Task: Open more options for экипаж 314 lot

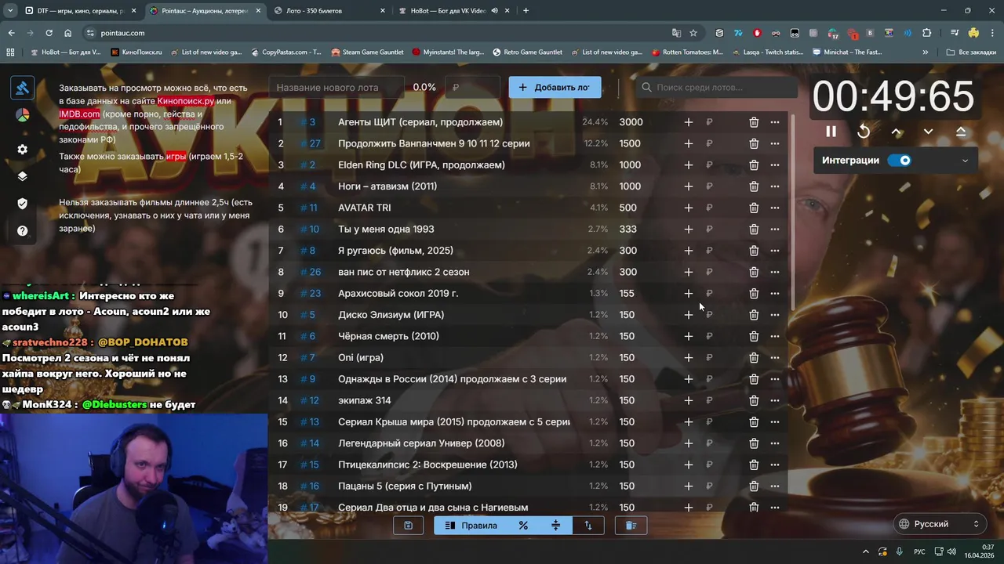Action: [775, 400]
